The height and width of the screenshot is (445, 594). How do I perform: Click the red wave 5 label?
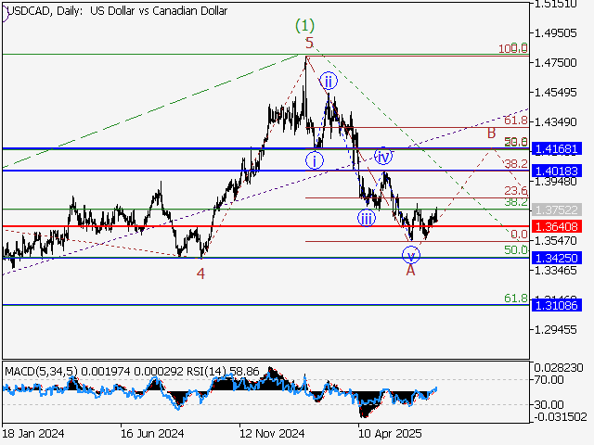309,43
